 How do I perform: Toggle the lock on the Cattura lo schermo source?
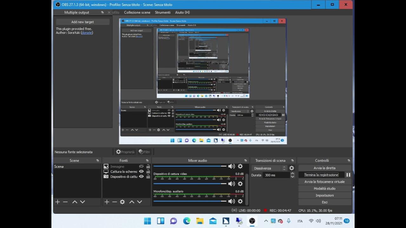point(148,171)
